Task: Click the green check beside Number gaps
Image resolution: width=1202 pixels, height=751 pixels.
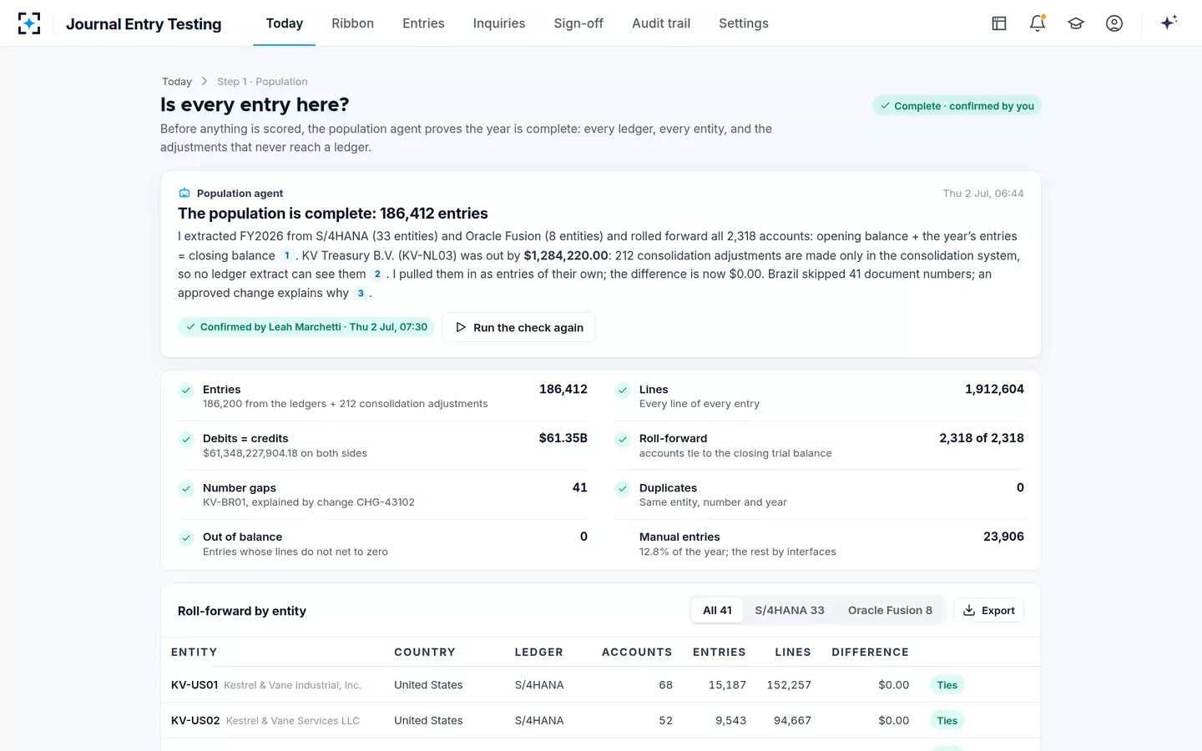Action: click(x=186, y=488)
